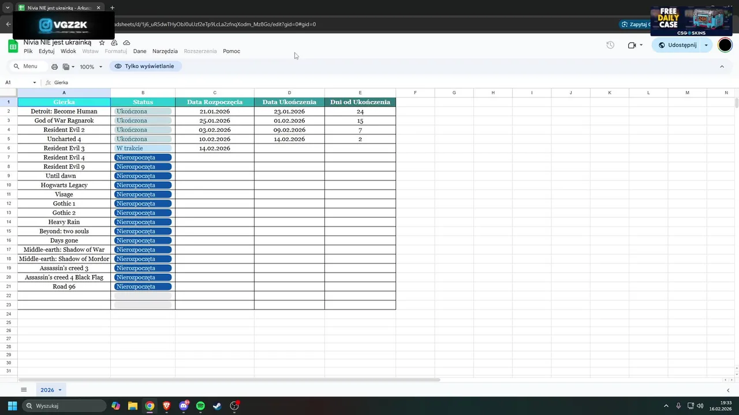Select the Middle-earth: Shadow of Mordor cell

click(x=64, y=259)
